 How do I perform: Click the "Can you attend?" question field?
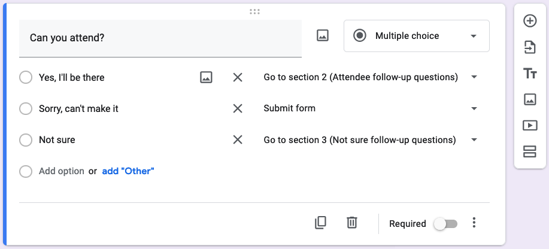pyautogui.click(x=160, y=38)
